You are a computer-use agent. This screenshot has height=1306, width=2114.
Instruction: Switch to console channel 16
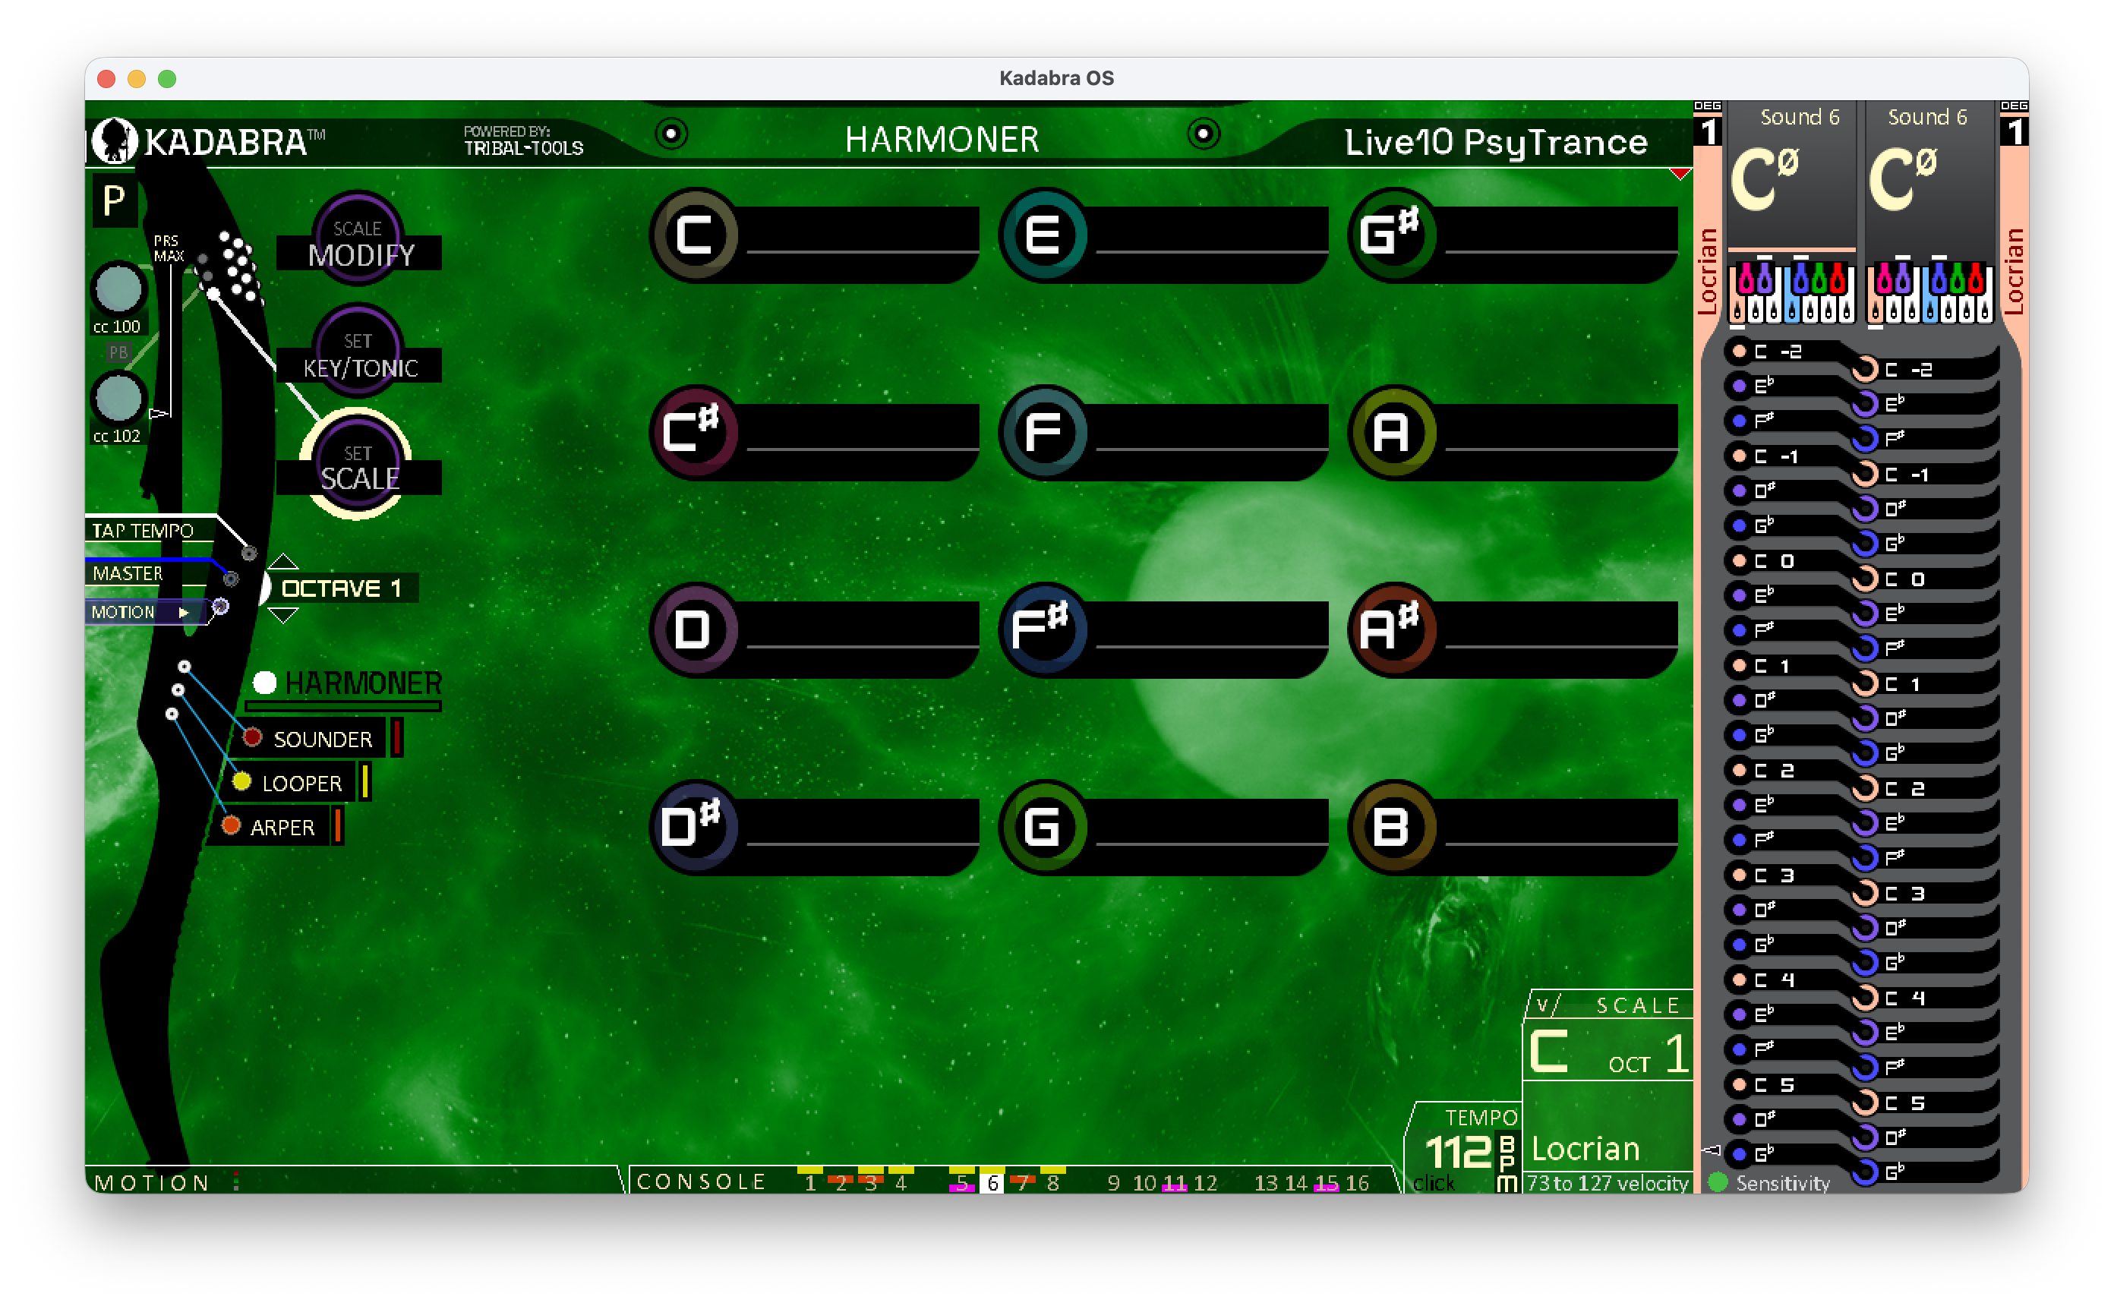tap(1358, 1182)
